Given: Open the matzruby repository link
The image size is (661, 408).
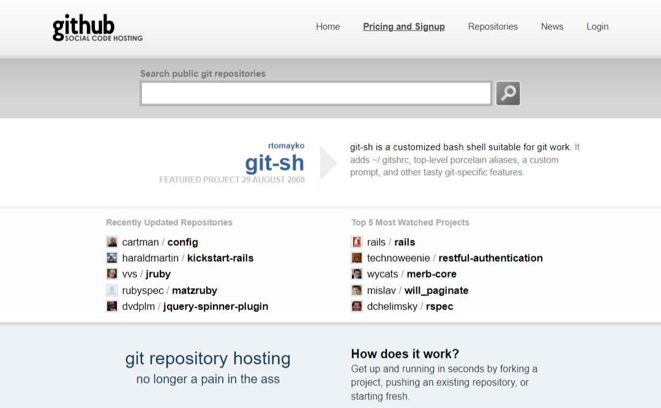Looking at the screenshot, I should (x=195, y=291).
